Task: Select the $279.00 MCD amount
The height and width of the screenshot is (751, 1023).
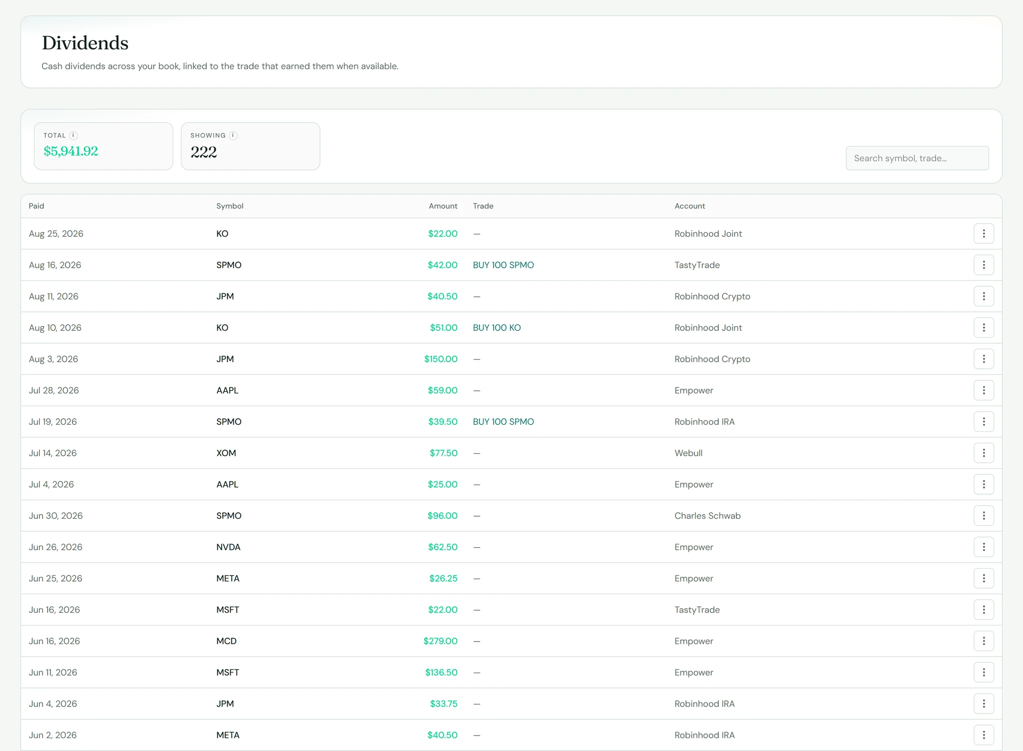Action: [x=440, y=641]
